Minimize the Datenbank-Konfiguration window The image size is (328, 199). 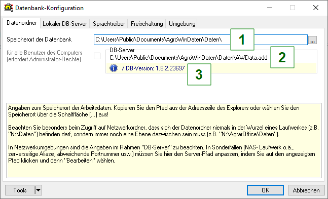click(x=270, y=8)
